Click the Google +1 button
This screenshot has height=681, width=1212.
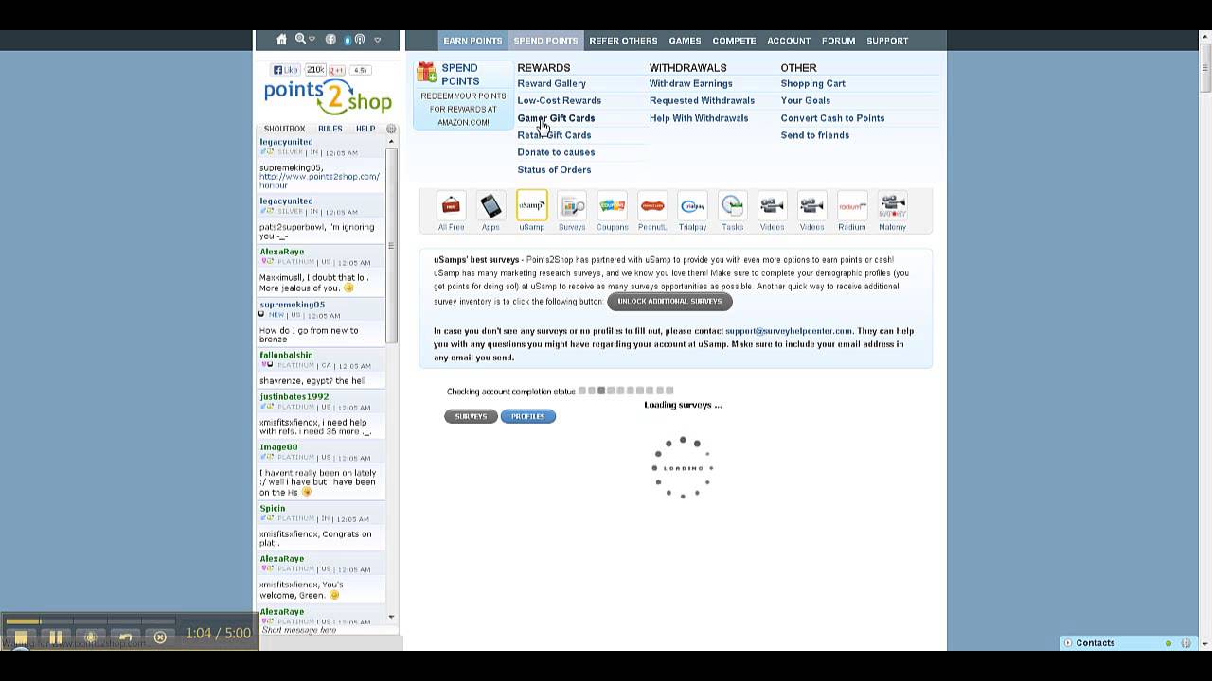coord(336,70)
